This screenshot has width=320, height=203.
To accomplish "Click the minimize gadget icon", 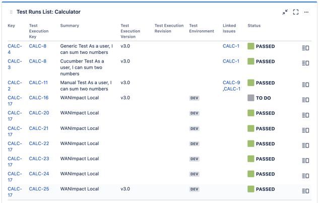I will [285, 12].
